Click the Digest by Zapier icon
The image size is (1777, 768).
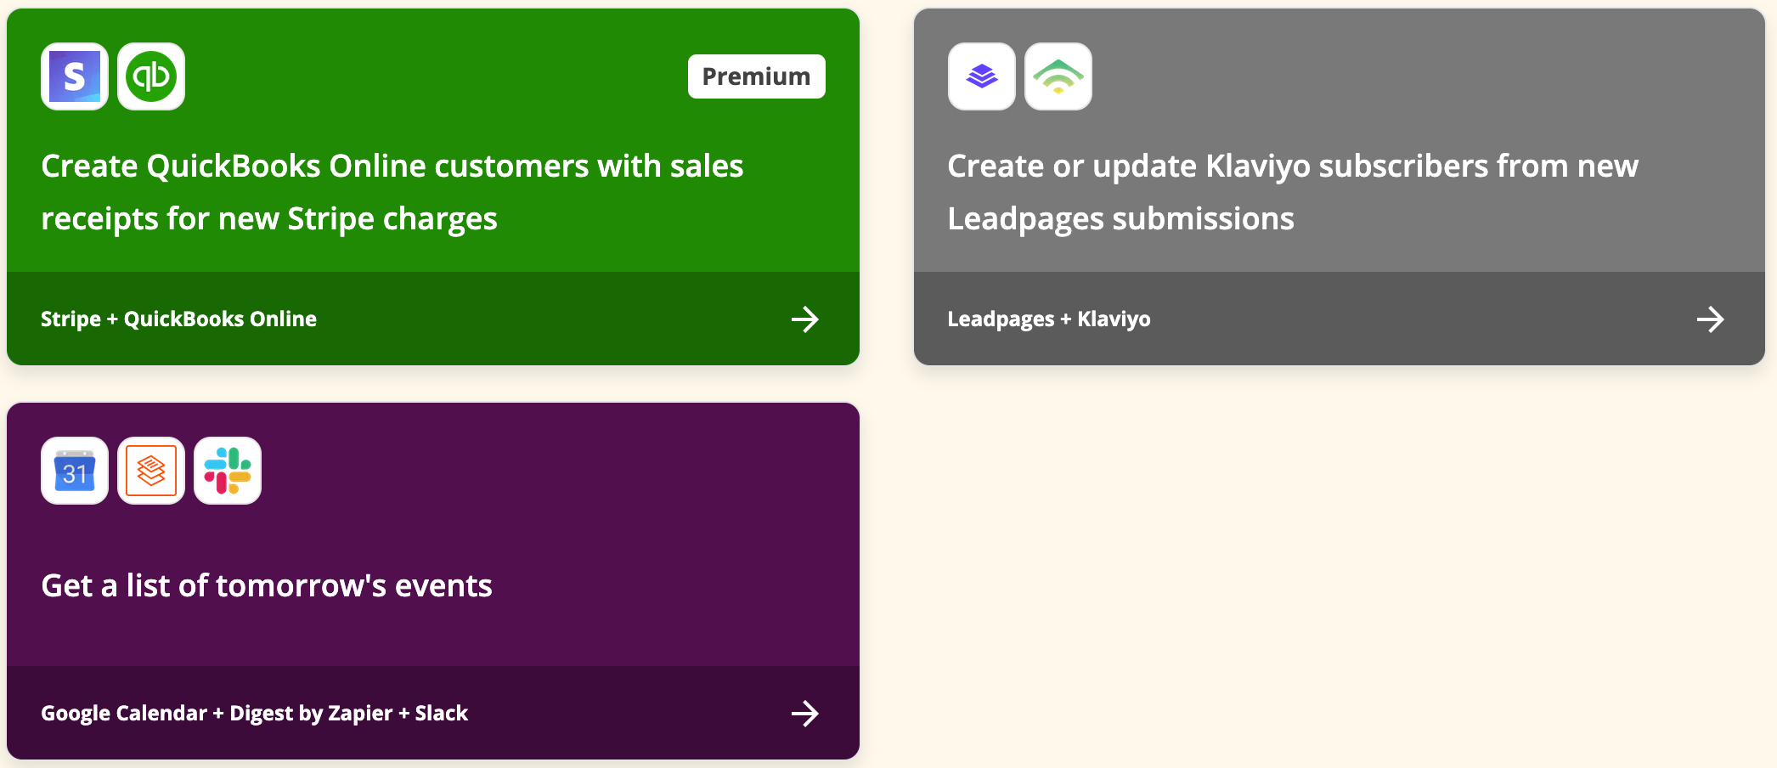click(151, 471)
